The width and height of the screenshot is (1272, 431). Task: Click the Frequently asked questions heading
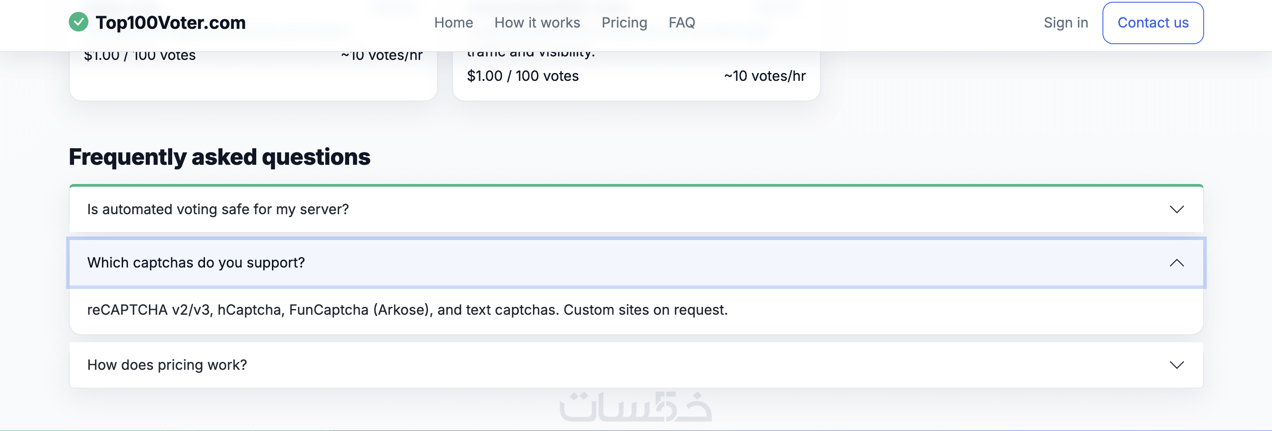tap(219, 157)
